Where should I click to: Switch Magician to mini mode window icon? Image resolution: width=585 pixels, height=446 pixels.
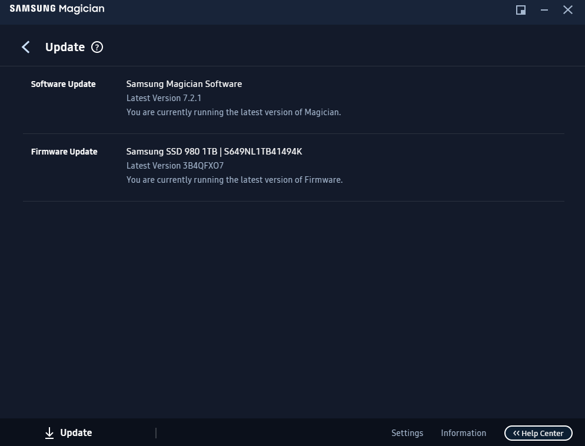coord(521,10)
